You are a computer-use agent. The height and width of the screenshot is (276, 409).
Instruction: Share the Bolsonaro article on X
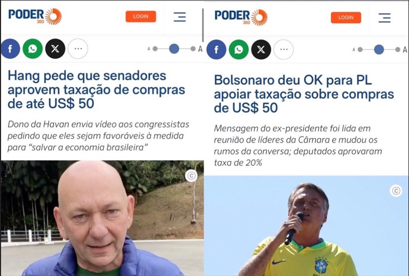tap(261, 50)
